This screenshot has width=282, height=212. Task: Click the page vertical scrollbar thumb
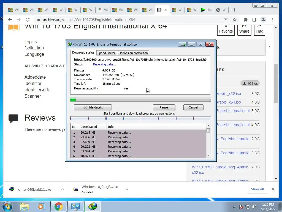pos(276,83)
